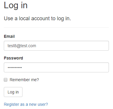Click the Email input field
The width and height of the screenshot is (113, 109).
click(56, 46)
